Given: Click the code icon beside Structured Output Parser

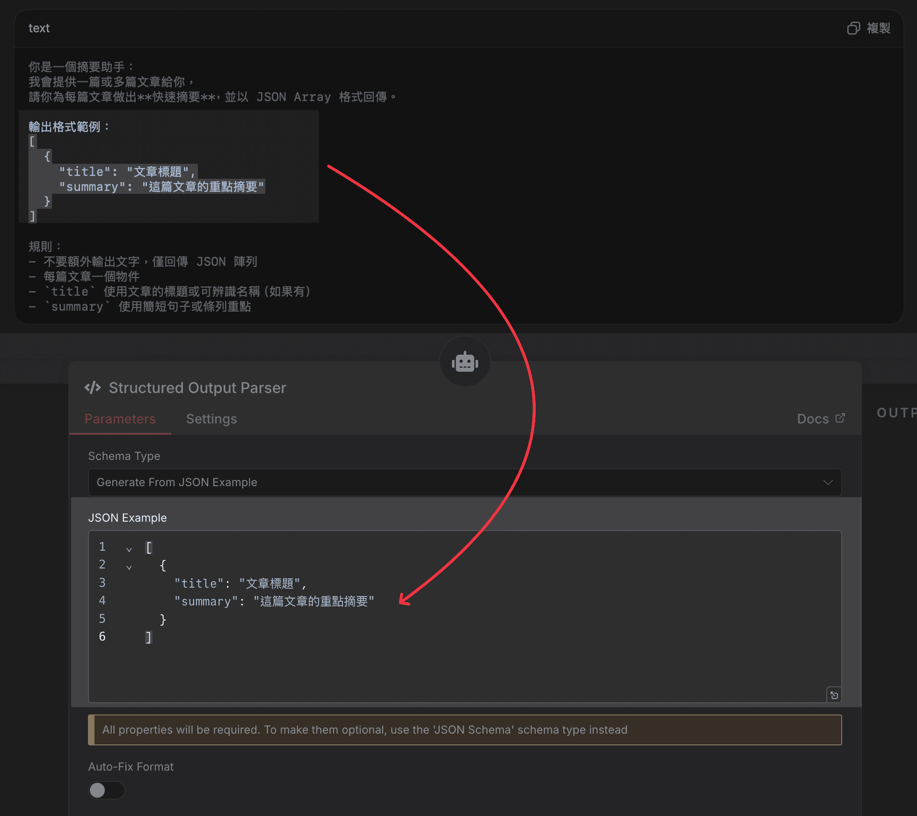Looking at the screenshot, I should [x=92, y=387].
